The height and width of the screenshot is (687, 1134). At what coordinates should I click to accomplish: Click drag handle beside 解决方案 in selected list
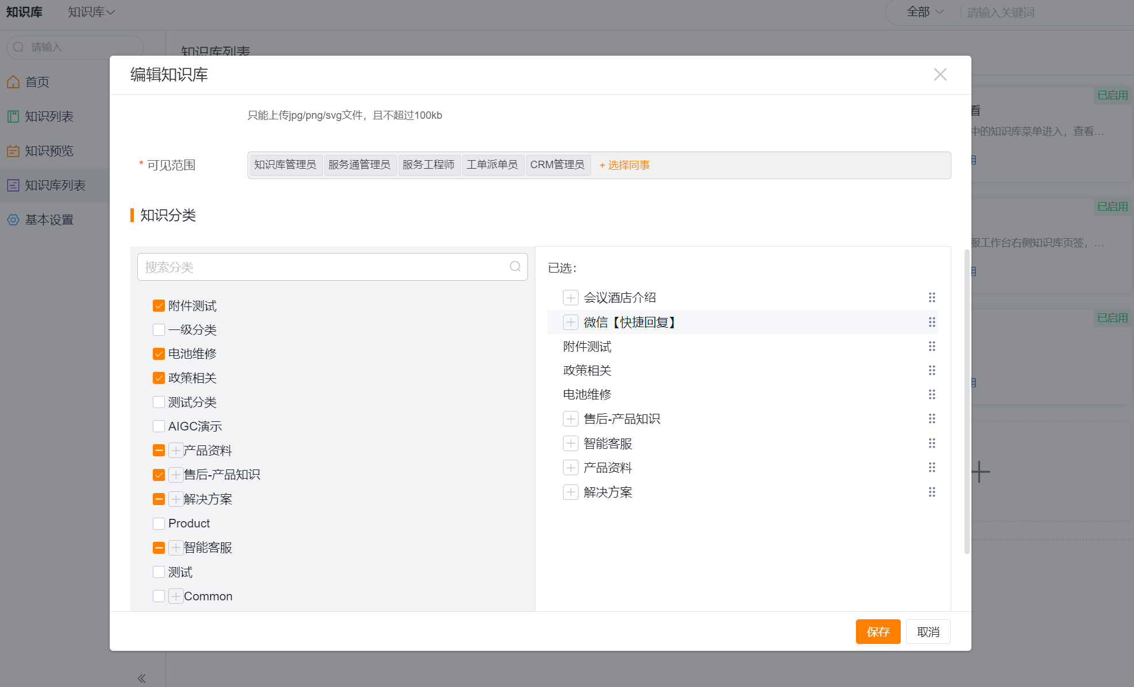click(x=932, y=492)
